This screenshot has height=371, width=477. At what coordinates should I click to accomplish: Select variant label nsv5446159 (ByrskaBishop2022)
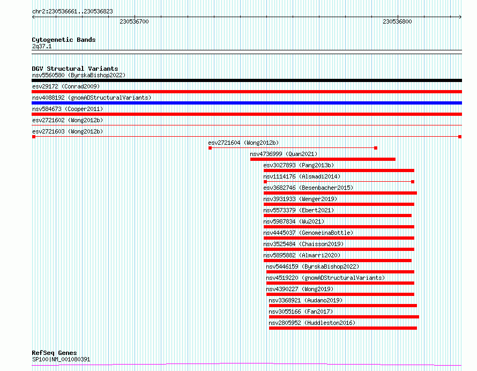[x=312, y=266]
